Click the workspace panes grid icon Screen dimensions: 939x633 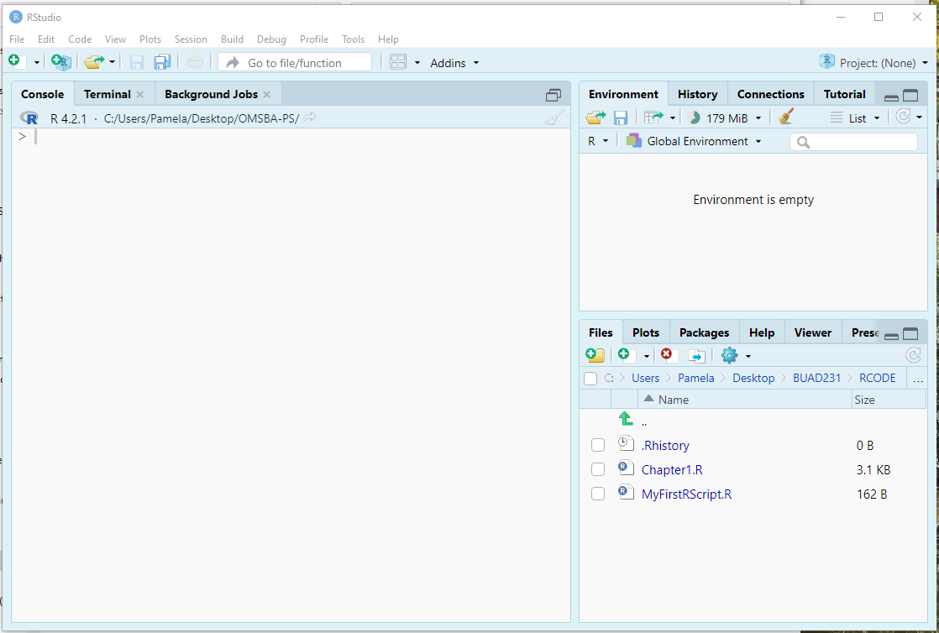tap(398, 62)
